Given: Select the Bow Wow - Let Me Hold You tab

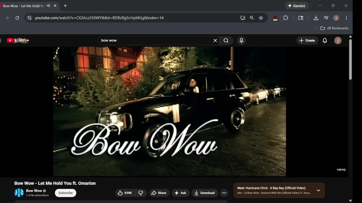Looking at the screenshot, I should pos(23,6).
